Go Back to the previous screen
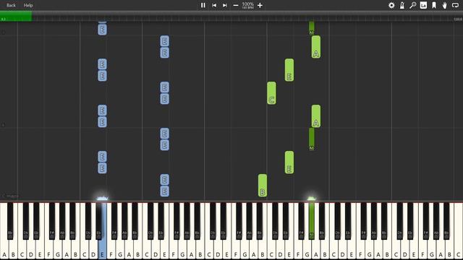 tap(11, 5)
